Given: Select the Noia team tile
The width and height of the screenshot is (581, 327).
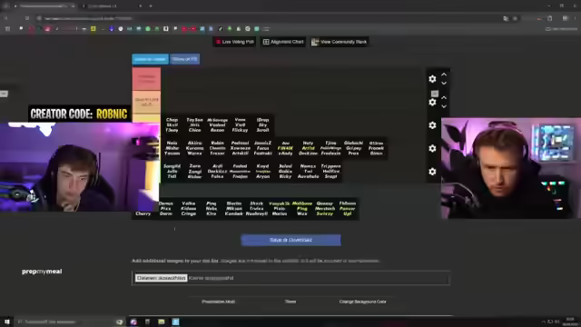Looking at the screenshot, I should click(x=172, y=148).
